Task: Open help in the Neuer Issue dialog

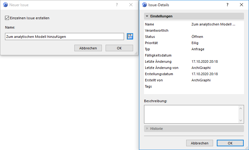Action: [x=117, y=5]
